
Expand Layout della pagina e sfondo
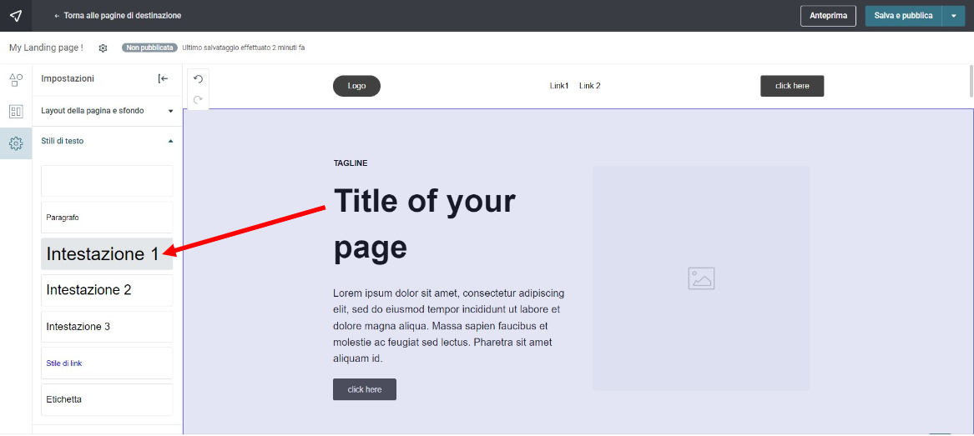tap(107, 111)
